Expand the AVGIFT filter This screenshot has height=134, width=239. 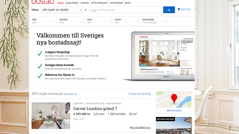[x=125, y=21]
